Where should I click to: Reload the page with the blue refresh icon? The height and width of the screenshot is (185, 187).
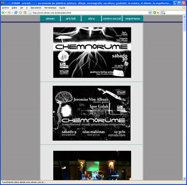pyautogui.click(x=16, y=13)
